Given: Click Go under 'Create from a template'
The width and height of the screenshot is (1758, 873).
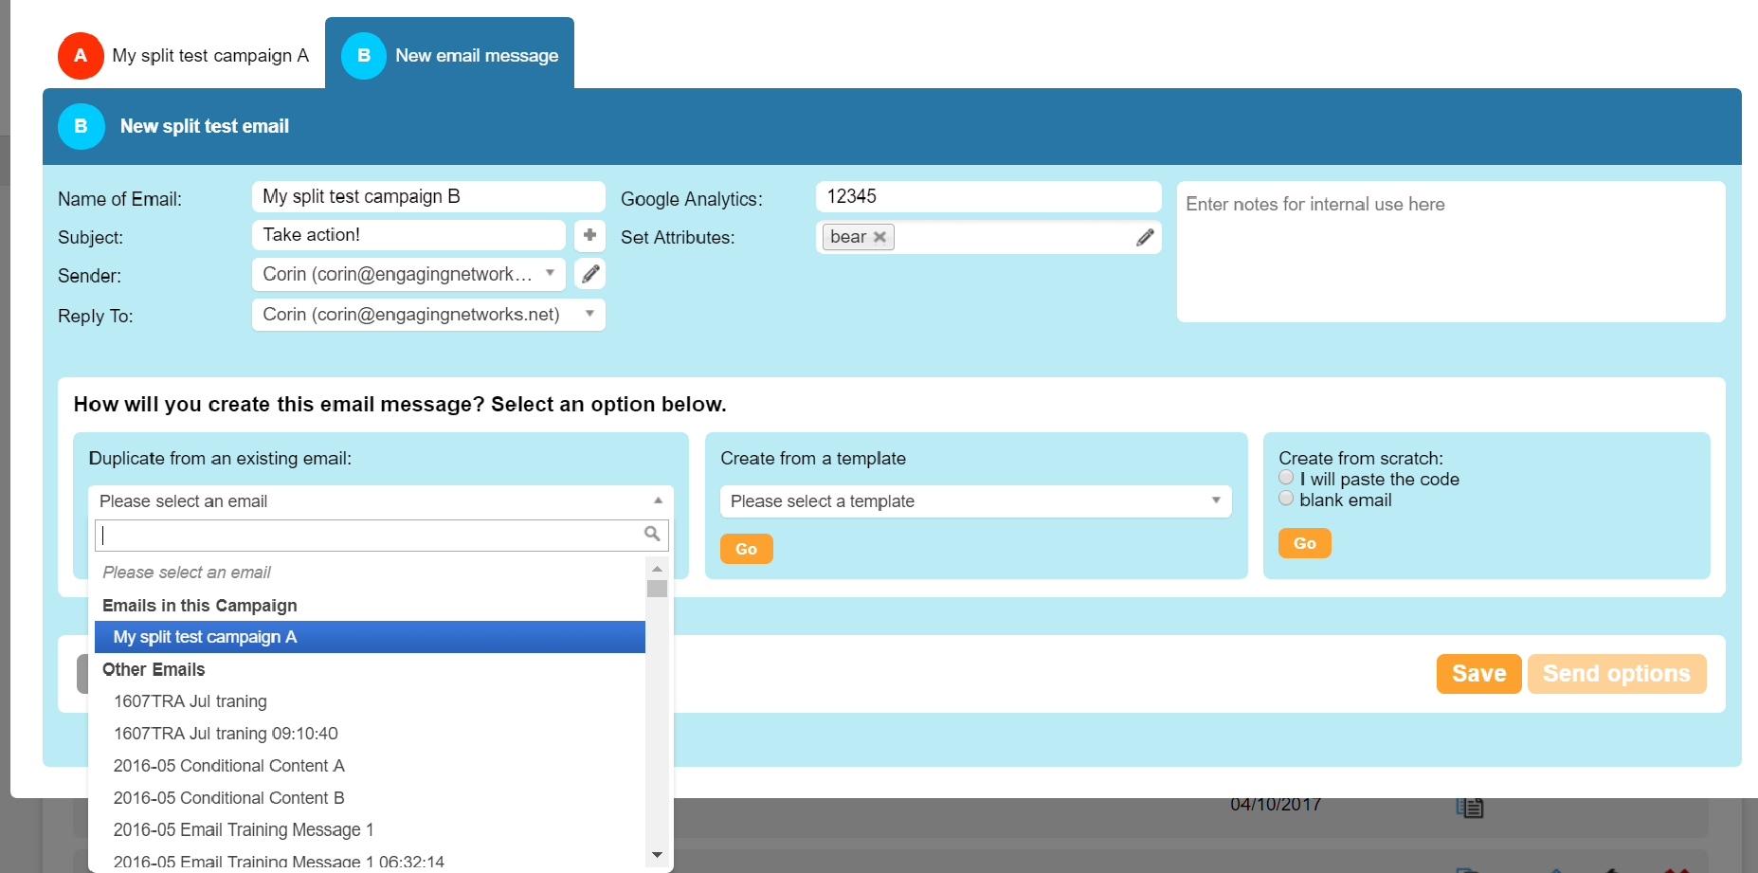Looking at the screenshot, I should 746,548.
